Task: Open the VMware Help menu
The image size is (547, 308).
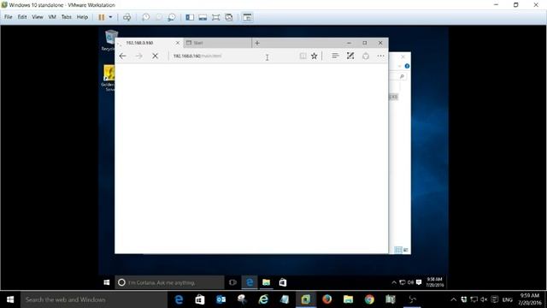Action: 82,17
